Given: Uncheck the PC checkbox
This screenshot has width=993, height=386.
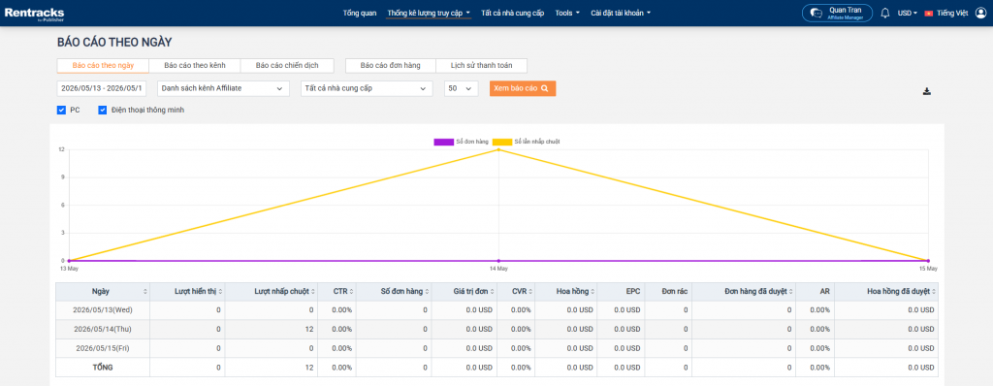Looking at the screenshot, I should coord(61,111).
